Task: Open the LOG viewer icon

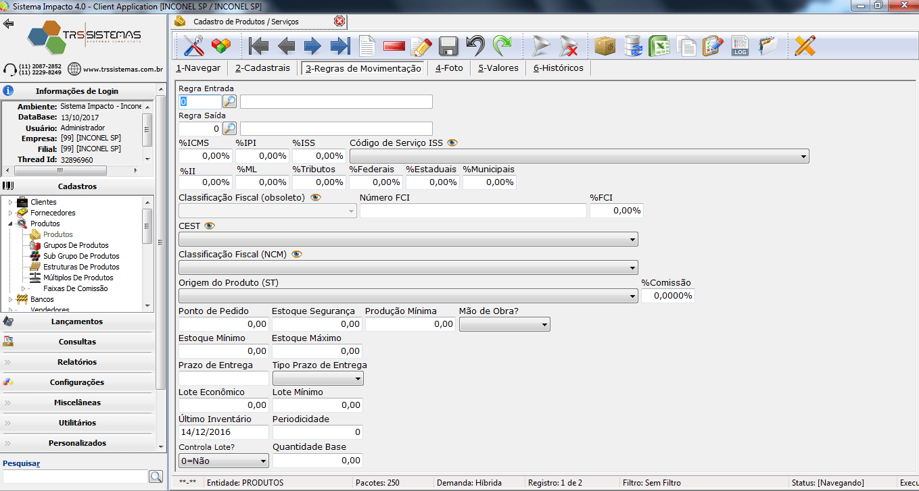Action: 740,47
